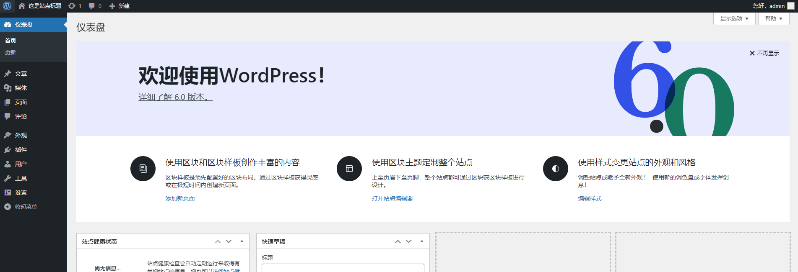Click the styles half-circle icon
The image size is (798, 272).
[x=556, y=169]
